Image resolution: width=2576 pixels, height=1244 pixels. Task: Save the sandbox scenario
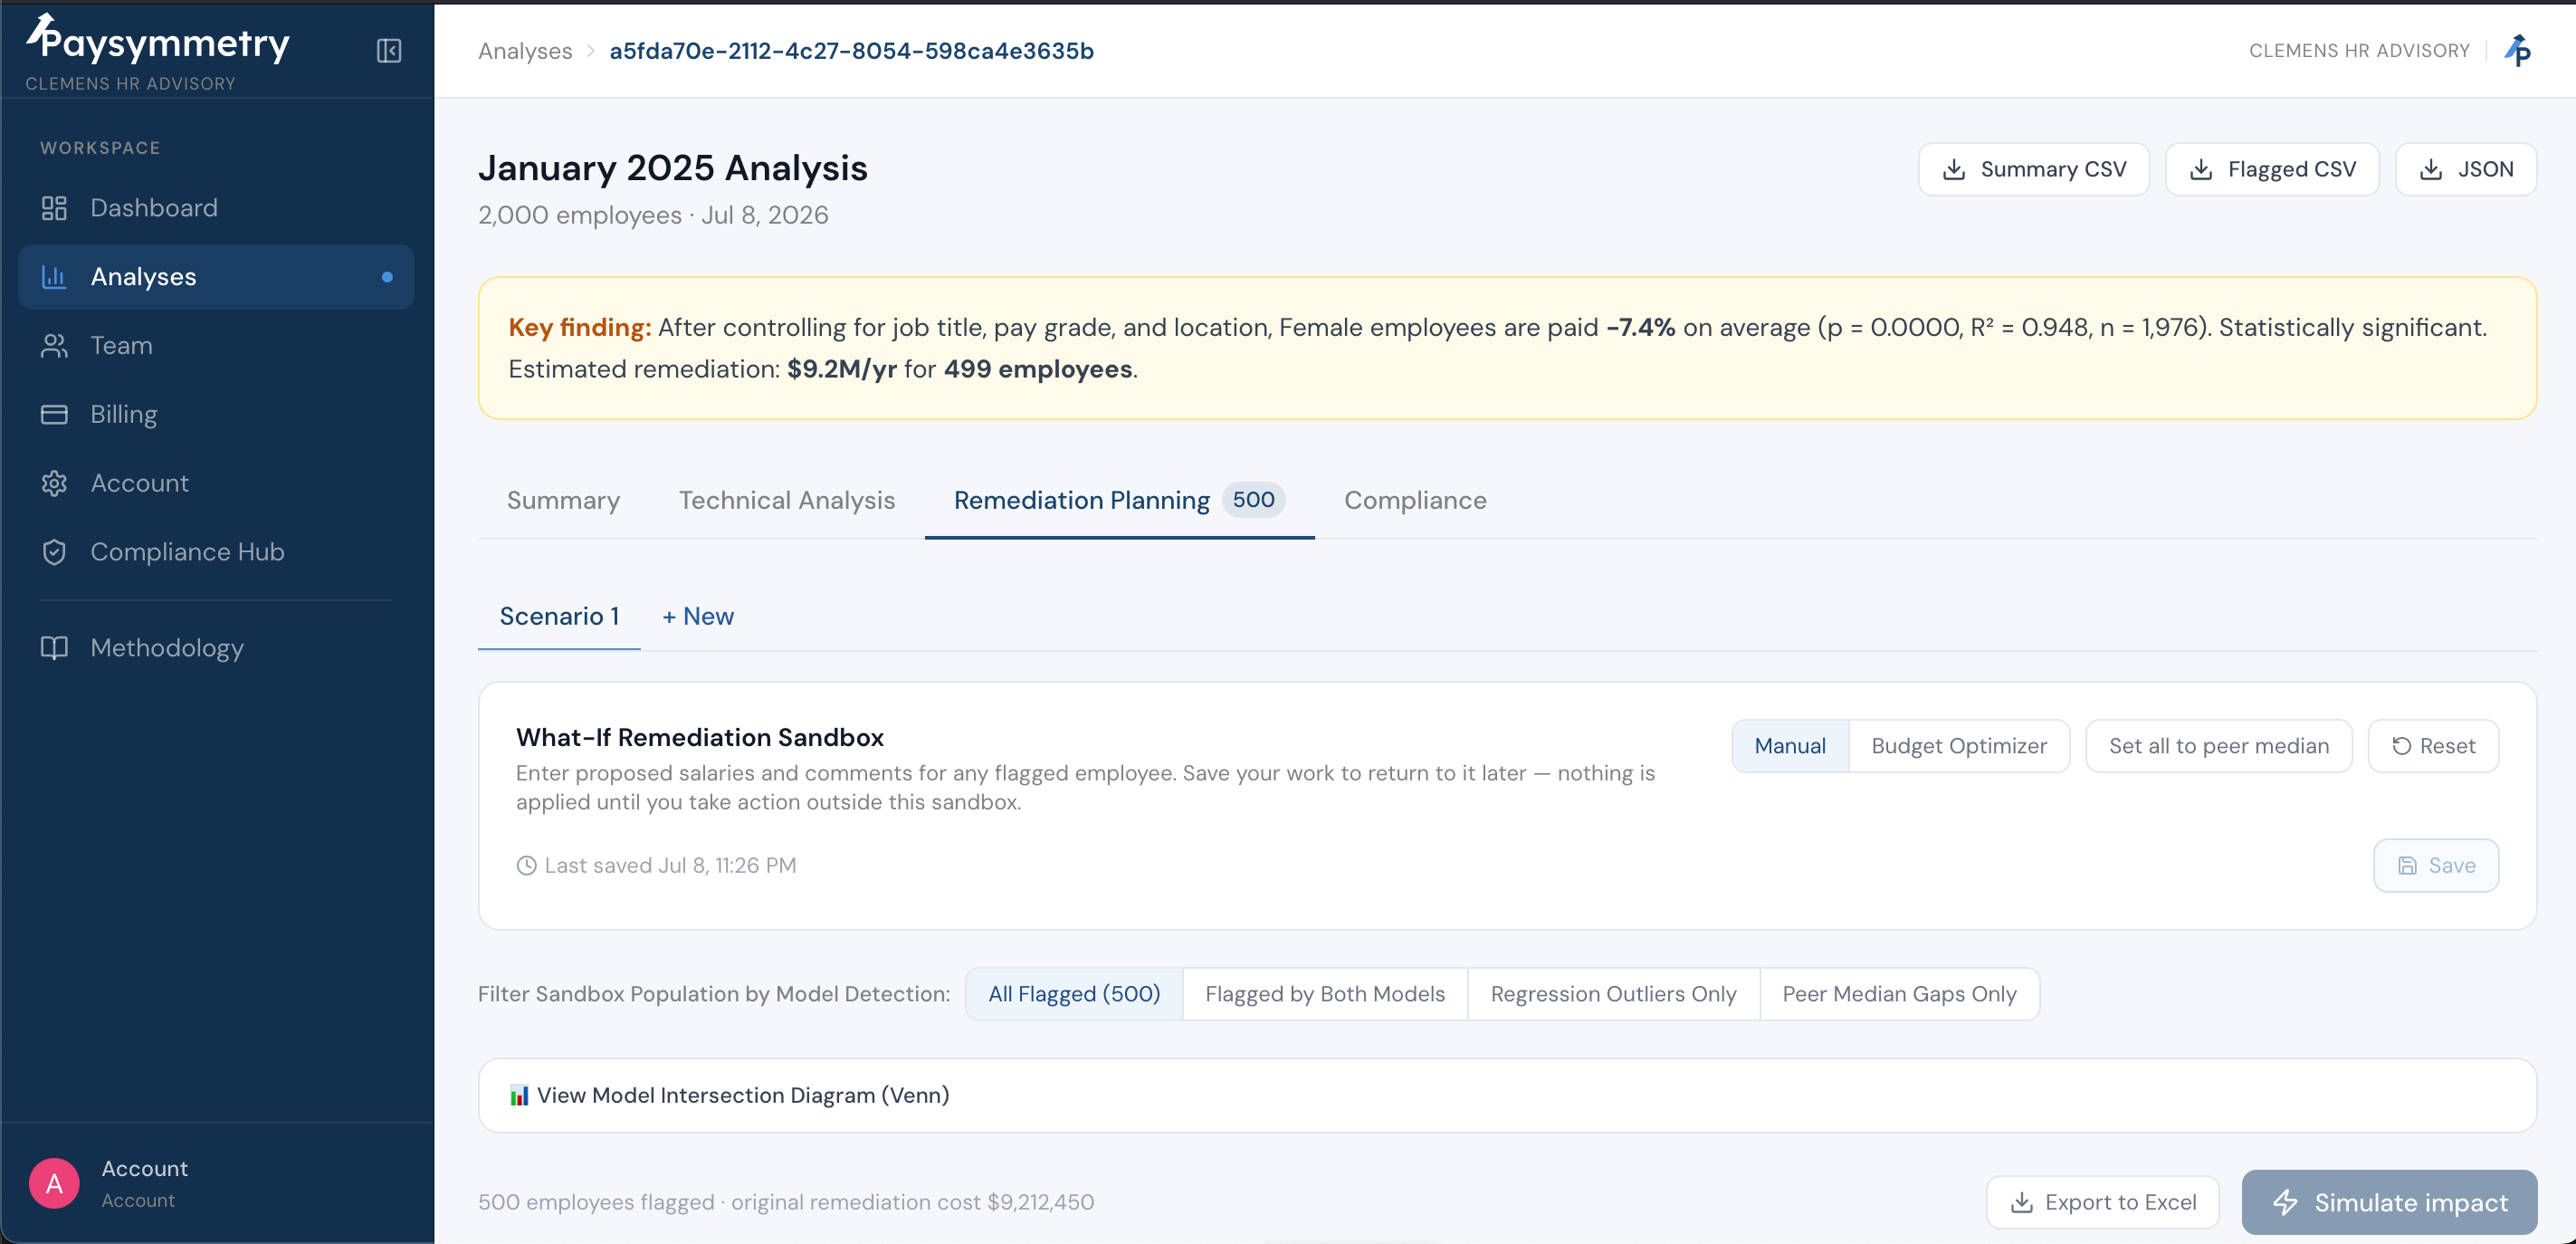click(x=2436, y=865)
